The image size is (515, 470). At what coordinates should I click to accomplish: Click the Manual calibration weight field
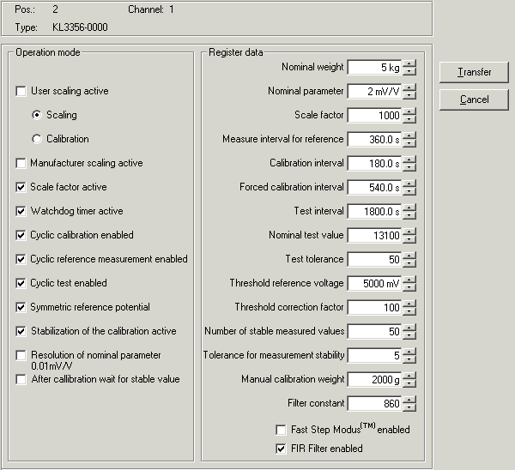[374, 379]
